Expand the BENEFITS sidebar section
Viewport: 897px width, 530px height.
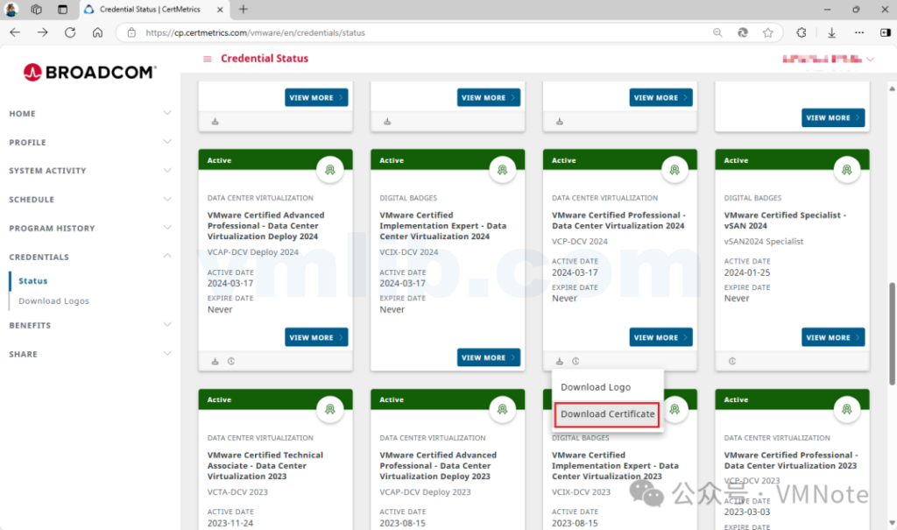tap(166, 325)
